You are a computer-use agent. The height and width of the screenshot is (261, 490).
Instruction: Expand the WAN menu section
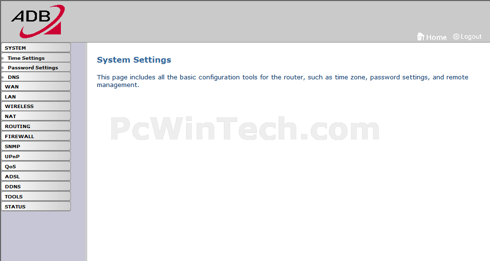click(x=36, y=87)
